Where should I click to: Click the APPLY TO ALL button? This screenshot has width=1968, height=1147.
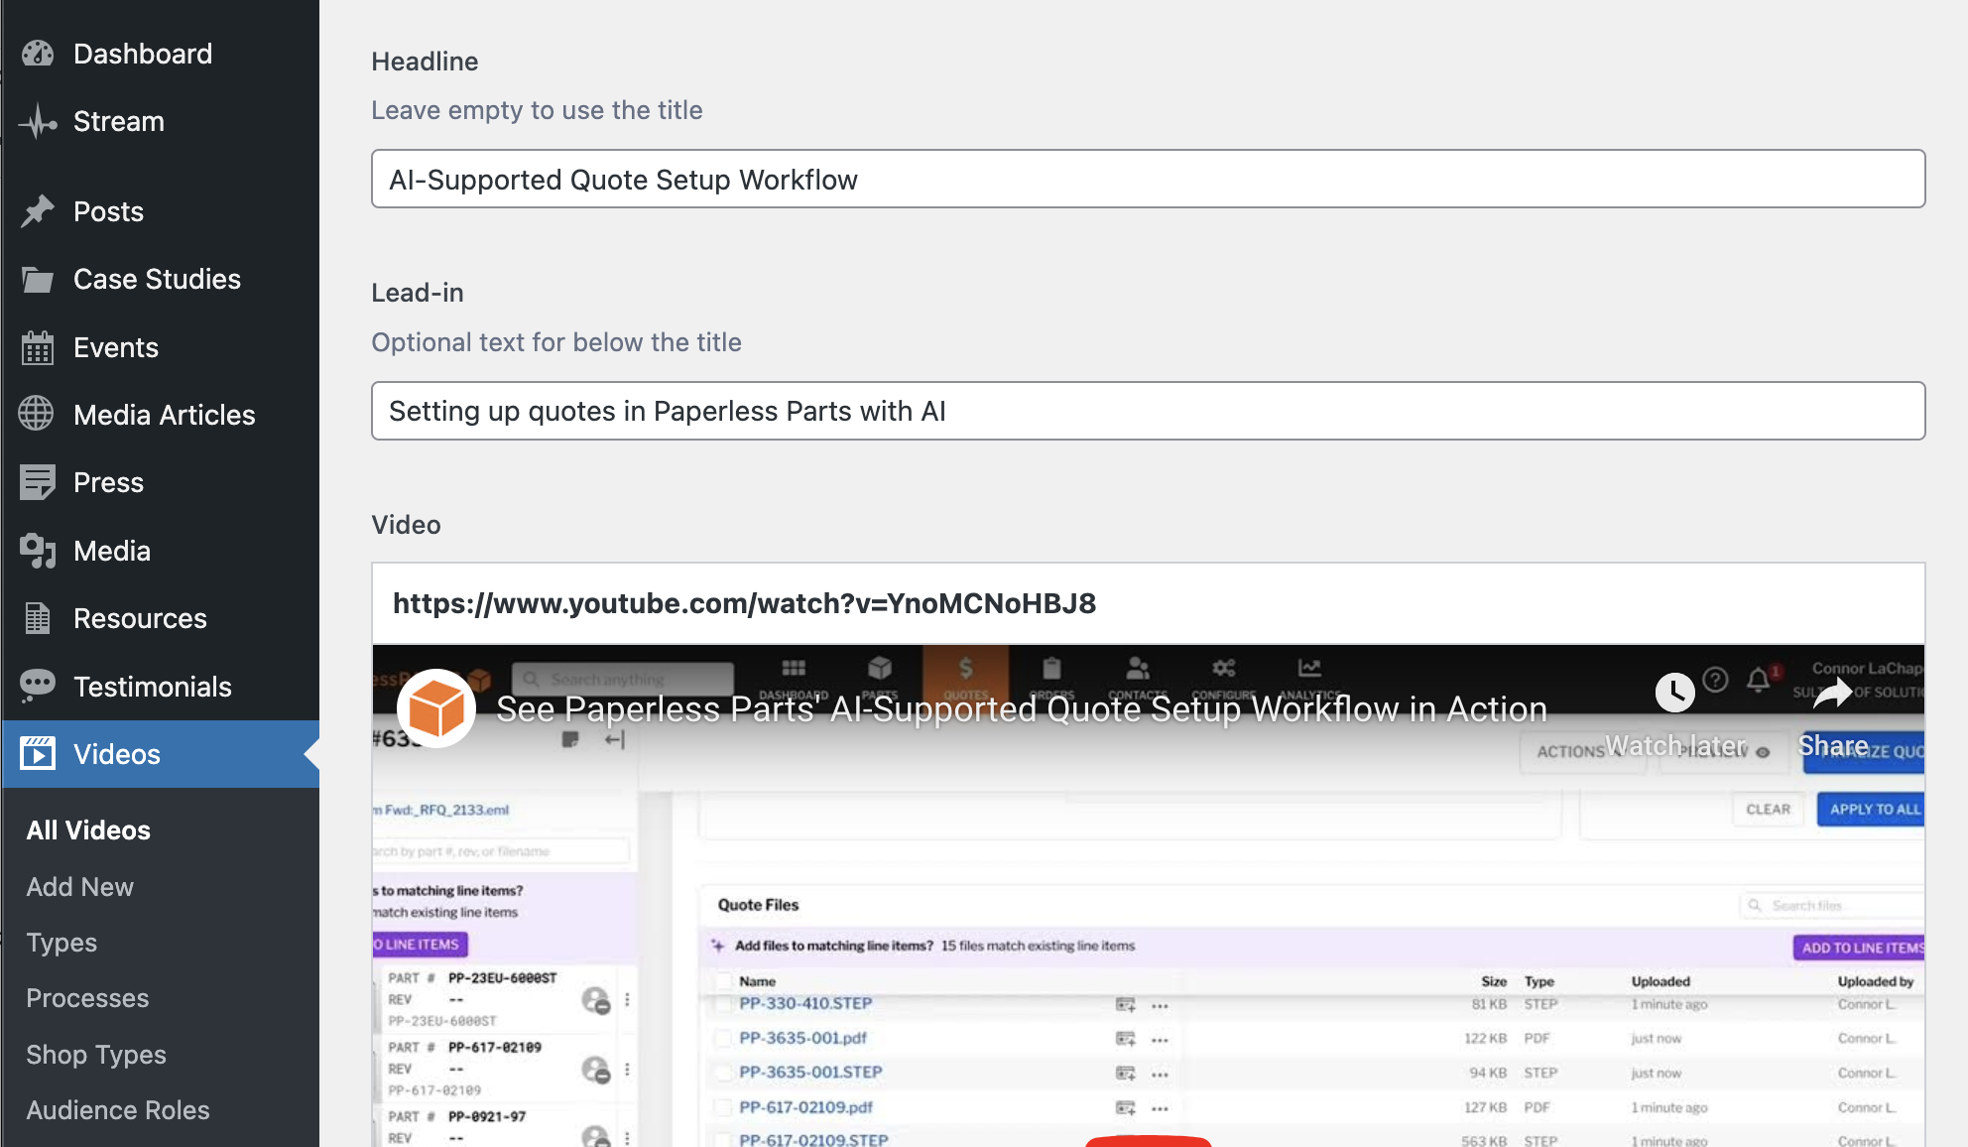coord(1871,809)
